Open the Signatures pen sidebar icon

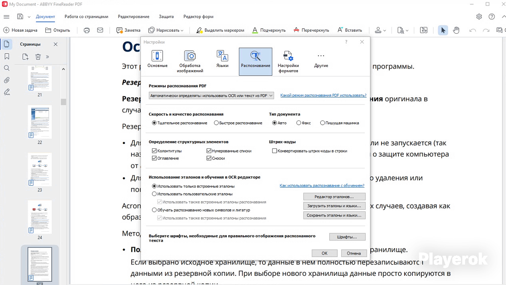(6, 92)
